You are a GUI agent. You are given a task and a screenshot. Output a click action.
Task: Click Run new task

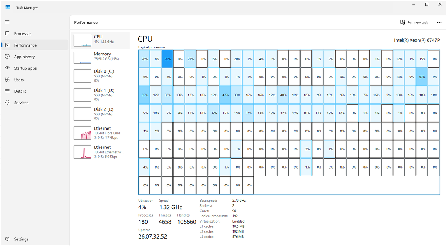[414, 22]
